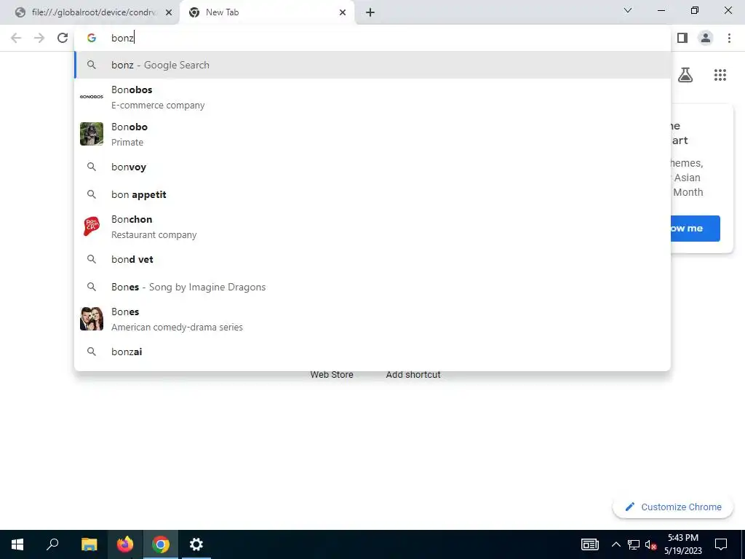This screenshot has width=745, height=559.
Task: Open the Google apps grid icon
Action: click(x=720, y=75)
